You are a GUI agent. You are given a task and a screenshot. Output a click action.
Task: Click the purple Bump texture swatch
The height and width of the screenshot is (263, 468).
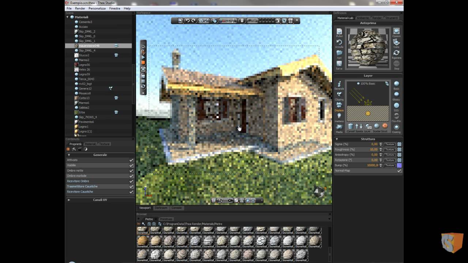click(399, 165)
